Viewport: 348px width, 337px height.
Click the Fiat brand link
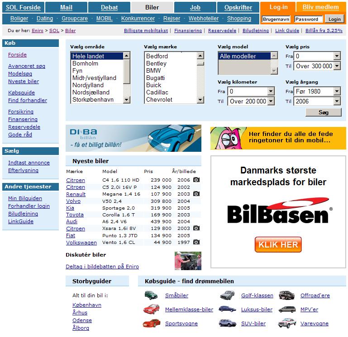(x=71, y=235)
